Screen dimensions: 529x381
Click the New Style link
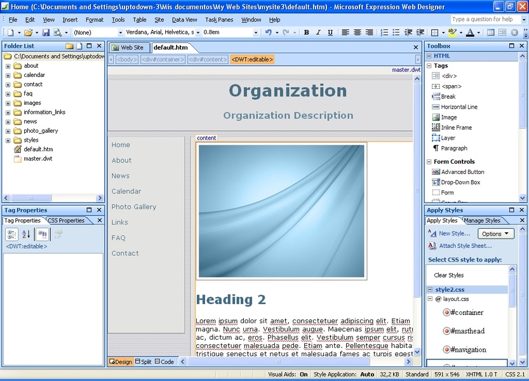453,234
